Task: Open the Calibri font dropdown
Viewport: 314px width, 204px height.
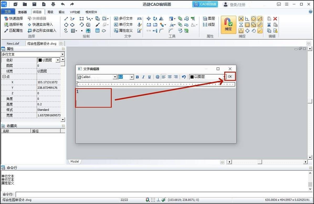Action: tap(115, 77)
